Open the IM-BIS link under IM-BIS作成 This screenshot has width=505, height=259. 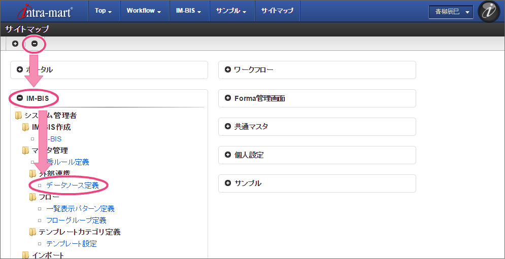coord(54,139)
